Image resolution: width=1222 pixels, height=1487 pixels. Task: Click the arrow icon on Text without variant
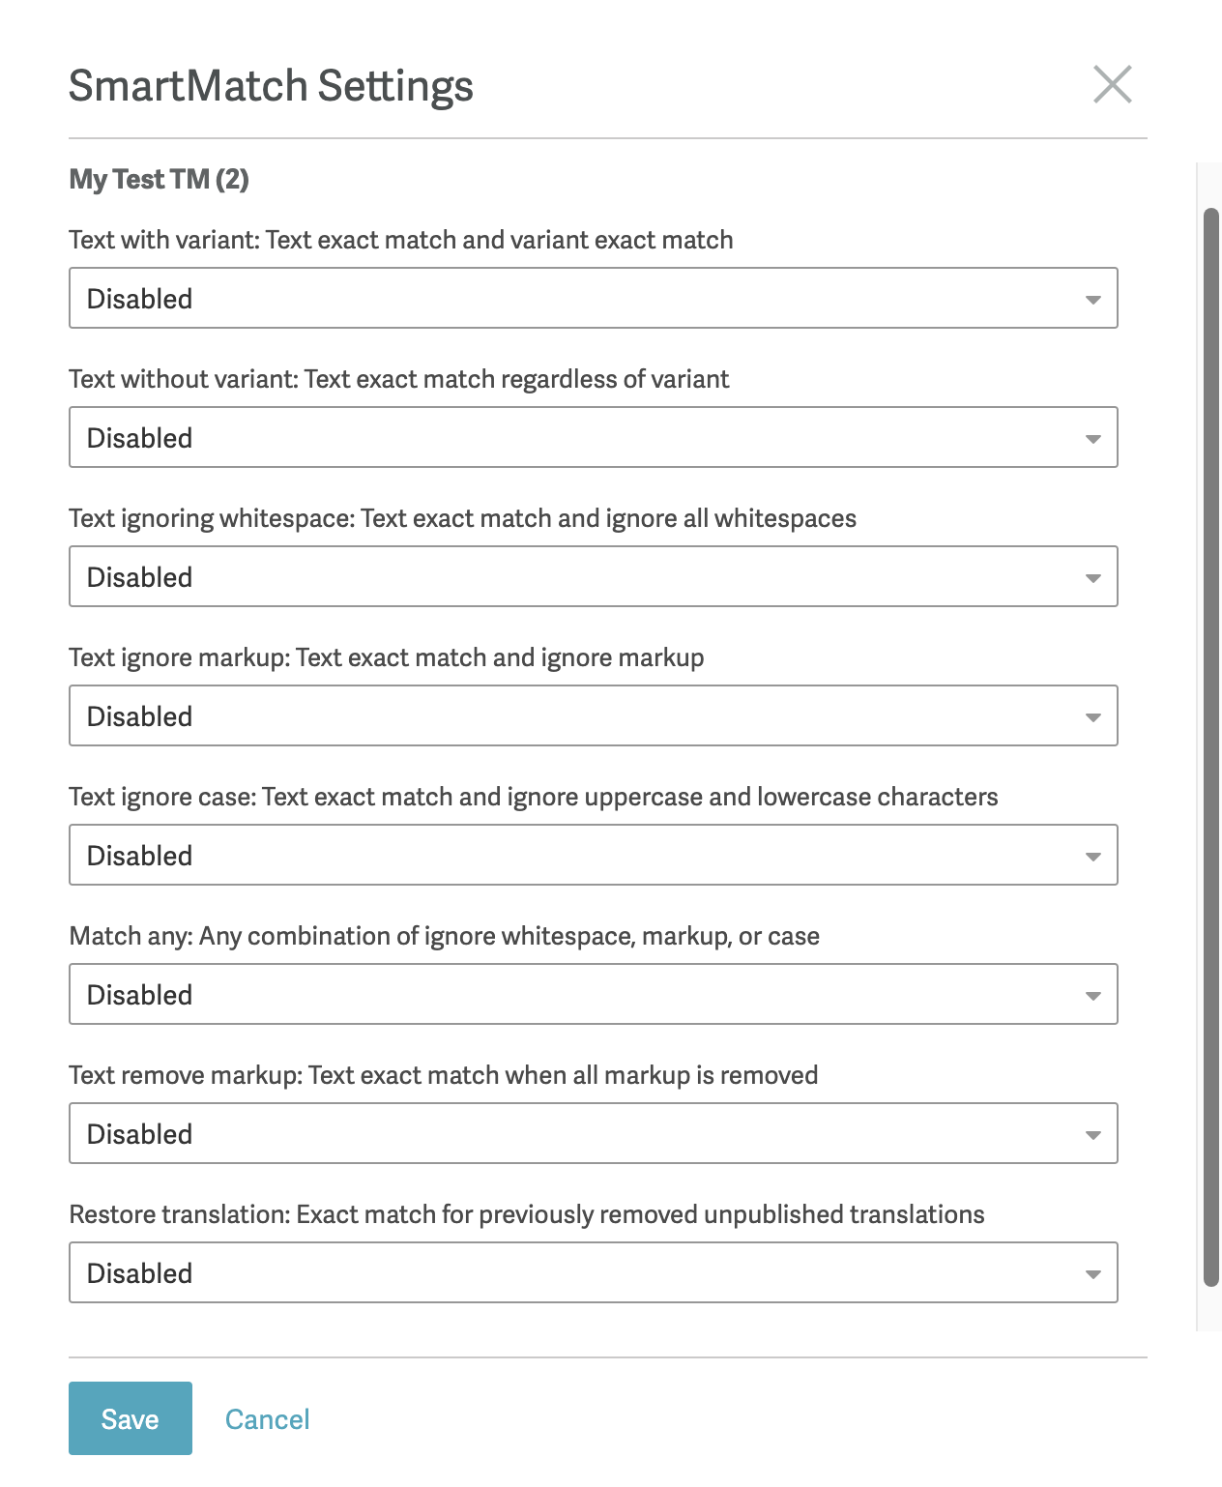click(1093, 439)
